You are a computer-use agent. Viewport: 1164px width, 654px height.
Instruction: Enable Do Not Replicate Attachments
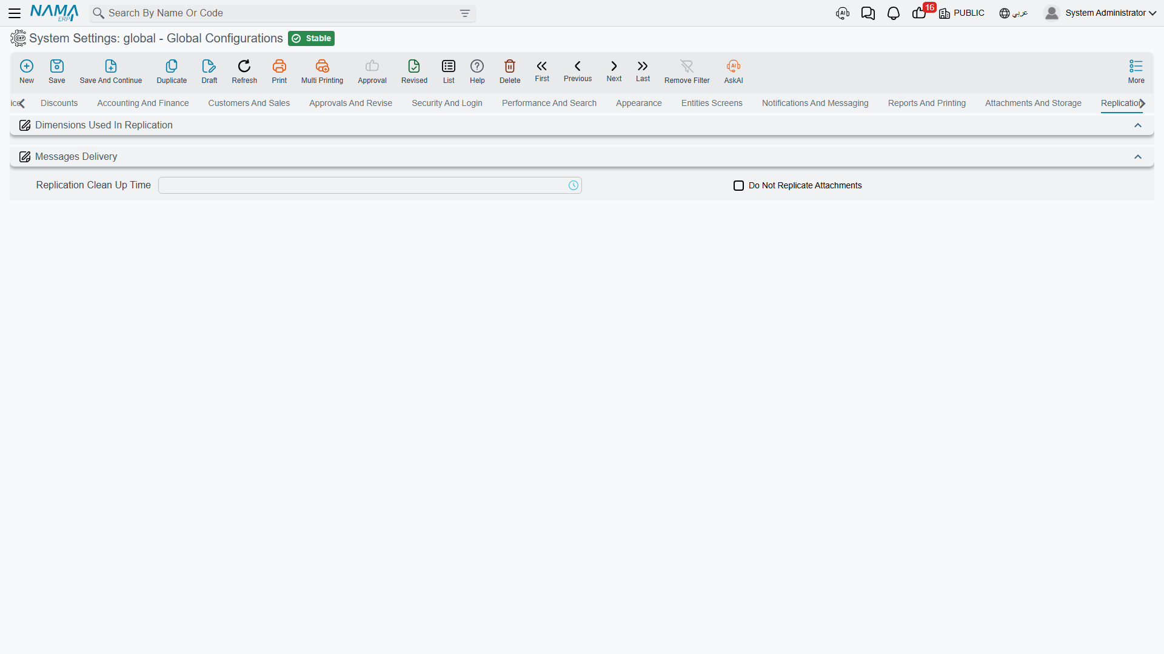tap(738, 185)
